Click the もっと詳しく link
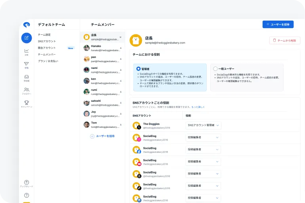 click(198, 107)
